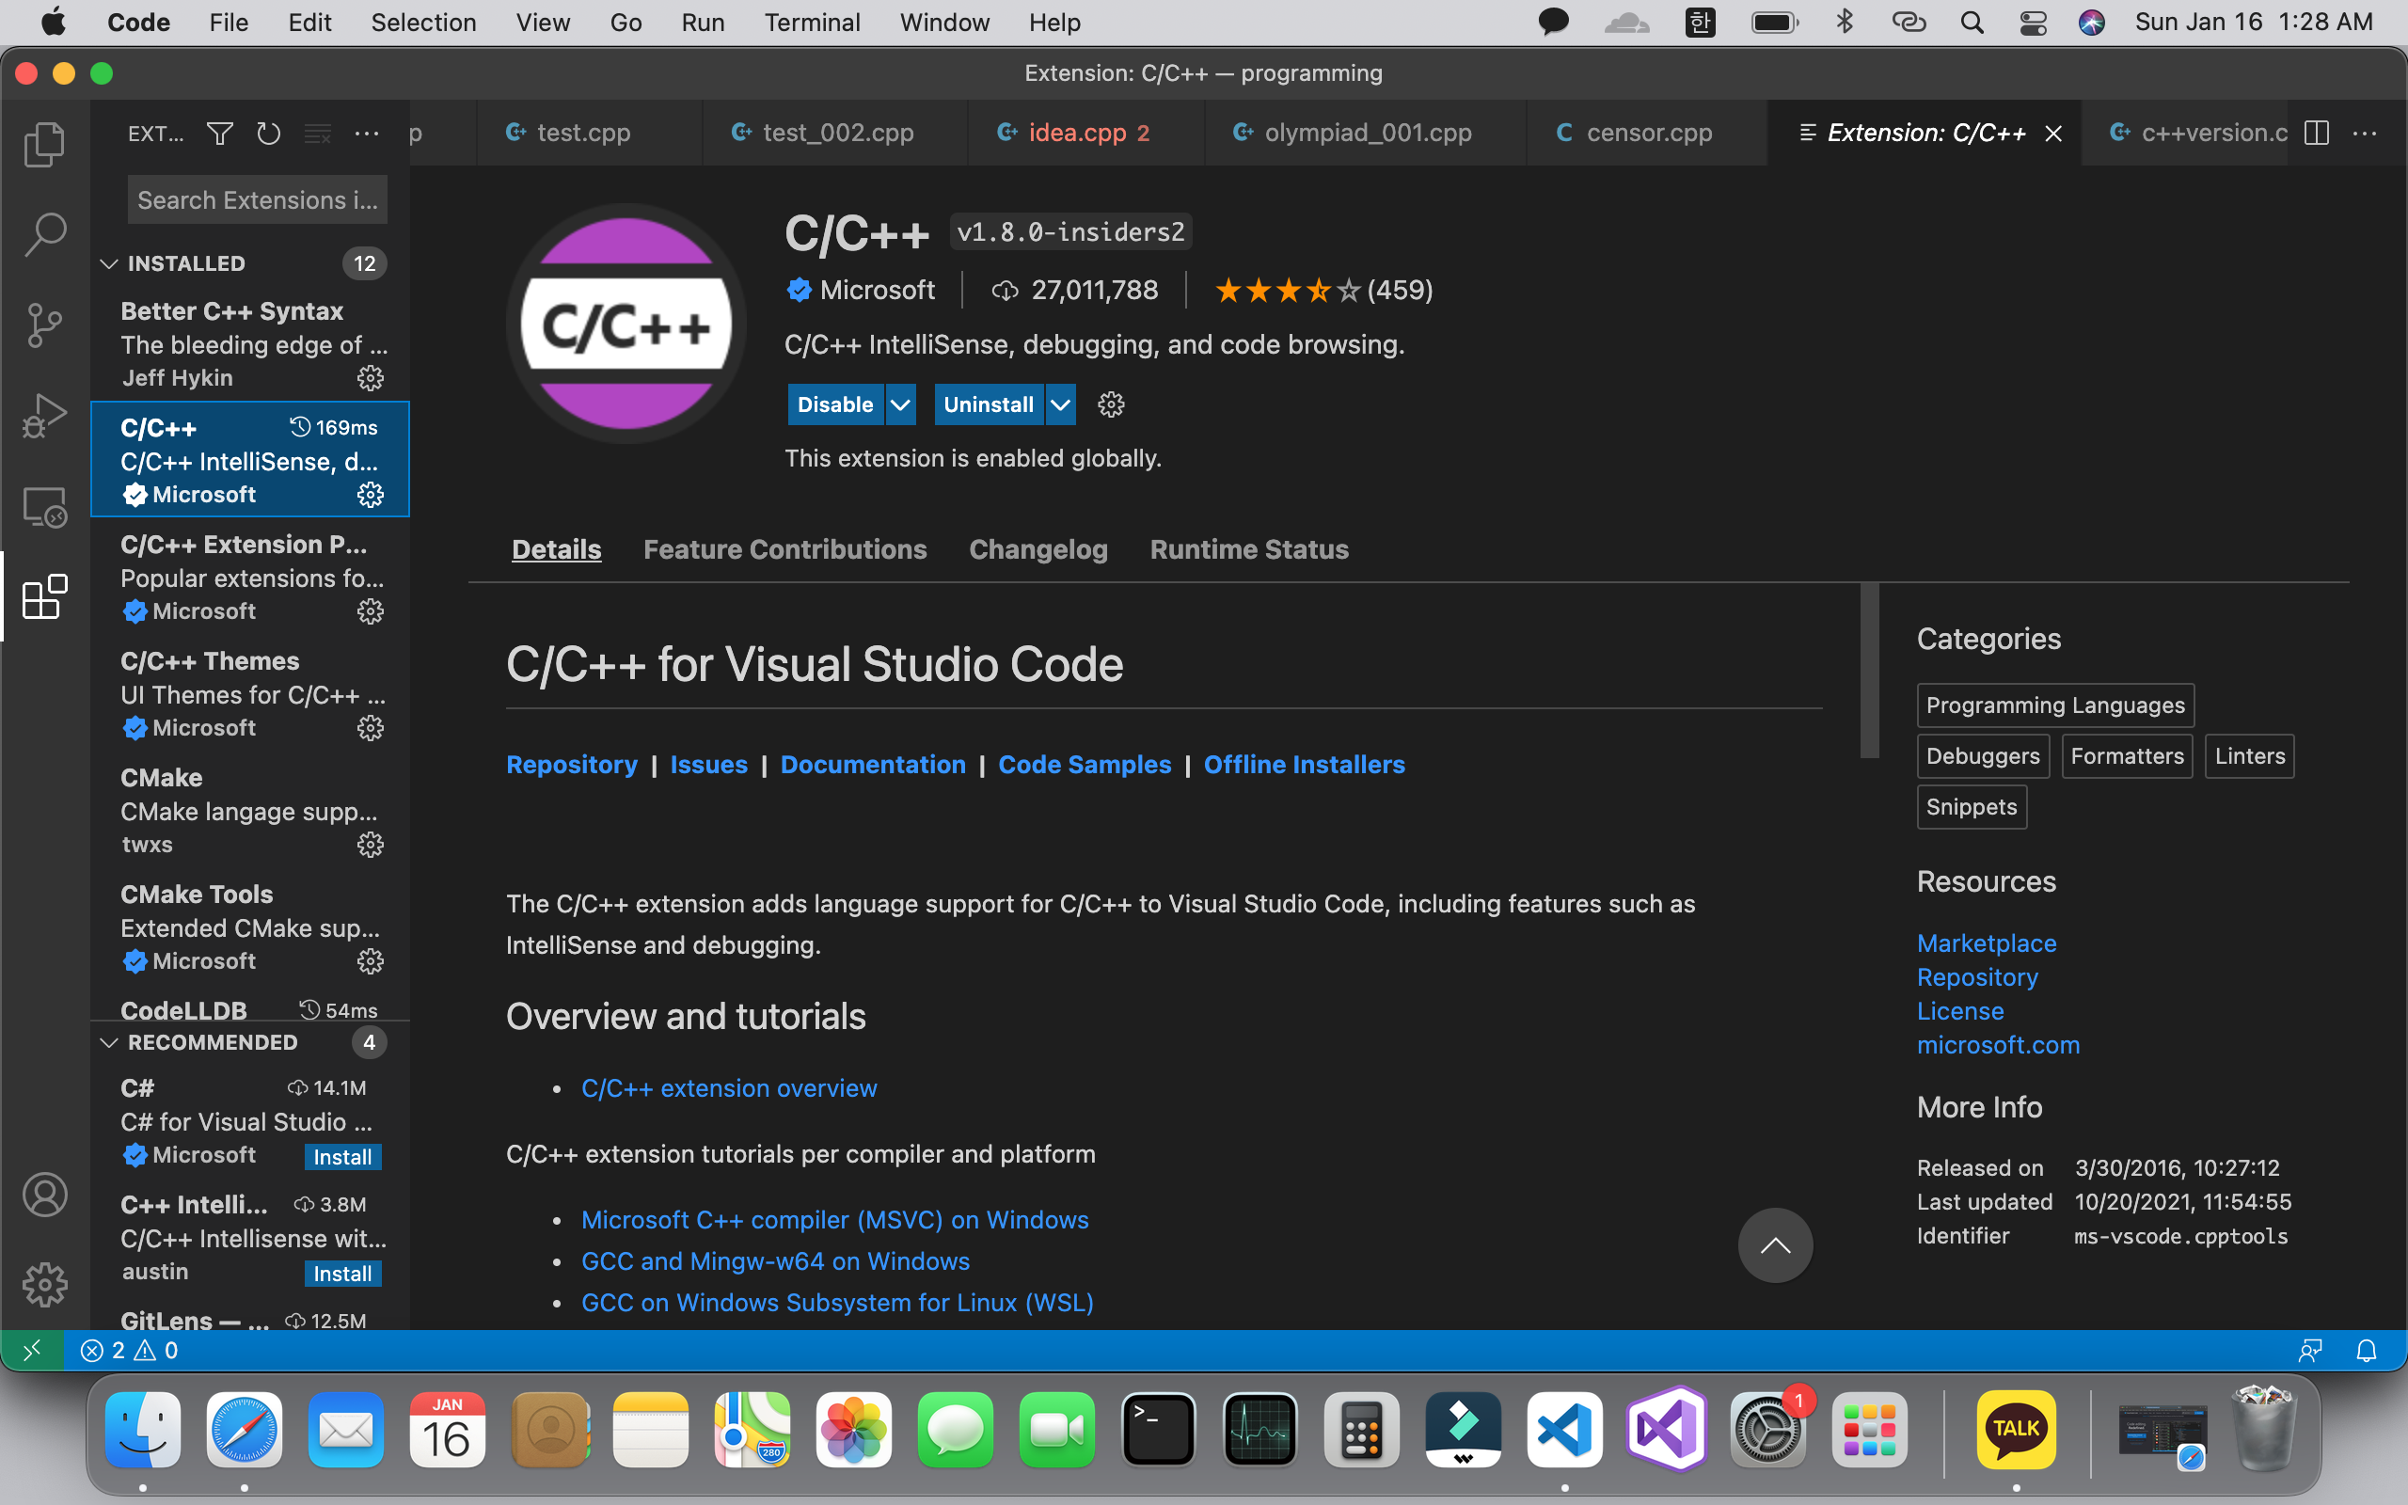Screen dimensions: 2408x1505
Task: Open Extensions view more actions menu
Action: [x=366, y=134]
